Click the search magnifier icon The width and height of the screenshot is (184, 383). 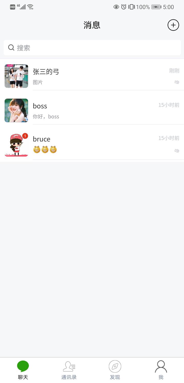pos(11,48)
